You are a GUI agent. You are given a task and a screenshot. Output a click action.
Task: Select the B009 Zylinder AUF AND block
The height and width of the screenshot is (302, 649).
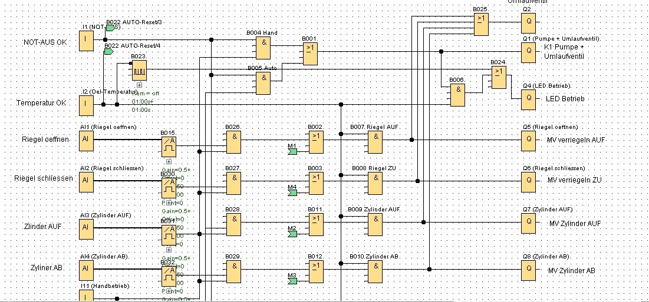coord(375,224)
